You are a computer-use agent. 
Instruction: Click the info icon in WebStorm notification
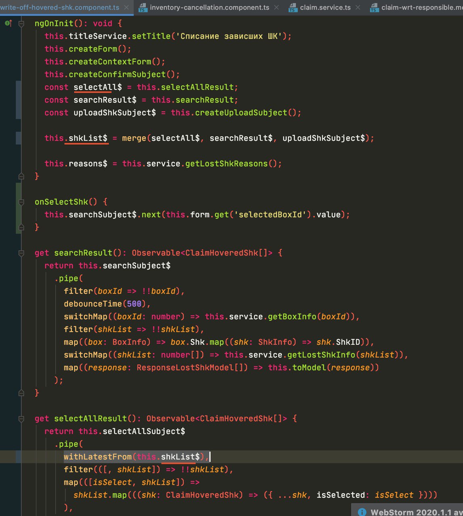[x=362, y=512]
